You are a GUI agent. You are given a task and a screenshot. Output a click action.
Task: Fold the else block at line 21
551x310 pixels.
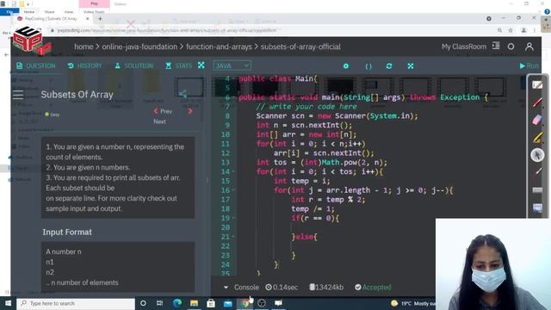coord(233,237)
